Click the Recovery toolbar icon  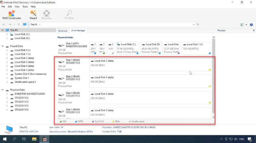pyautogui.click(x=46, y=15)
